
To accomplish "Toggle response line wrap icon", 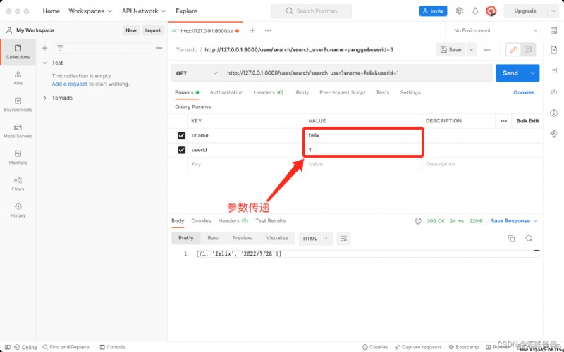I will click(343, 239).
